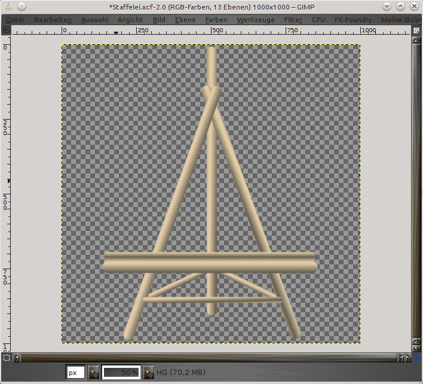423x384 pixels.
Task: Click the zoom percentage input field
Action: 121,373
